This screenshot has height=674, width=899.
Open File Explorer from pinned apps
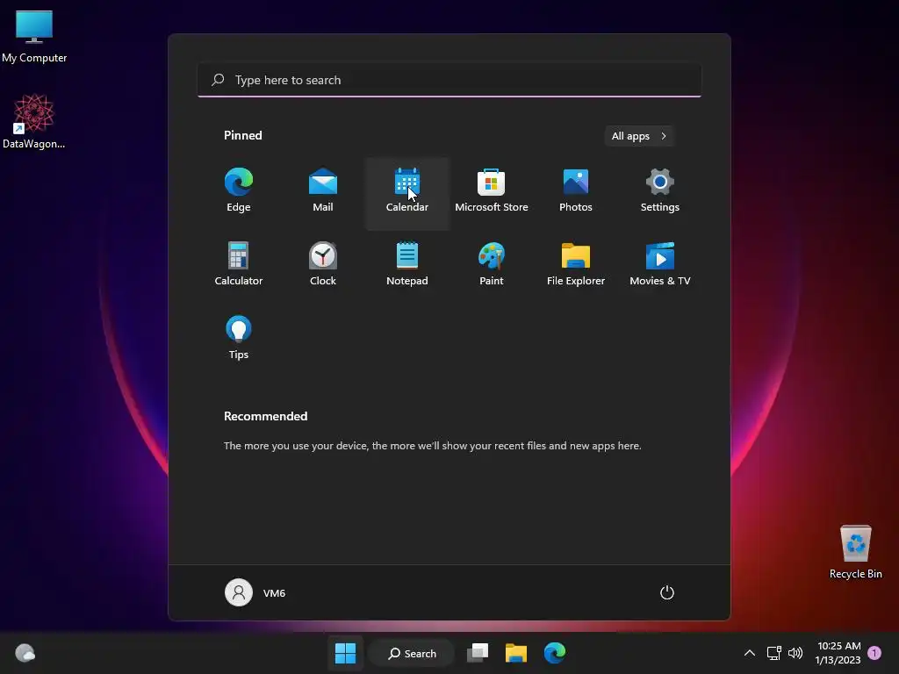[x=576, y=265]
